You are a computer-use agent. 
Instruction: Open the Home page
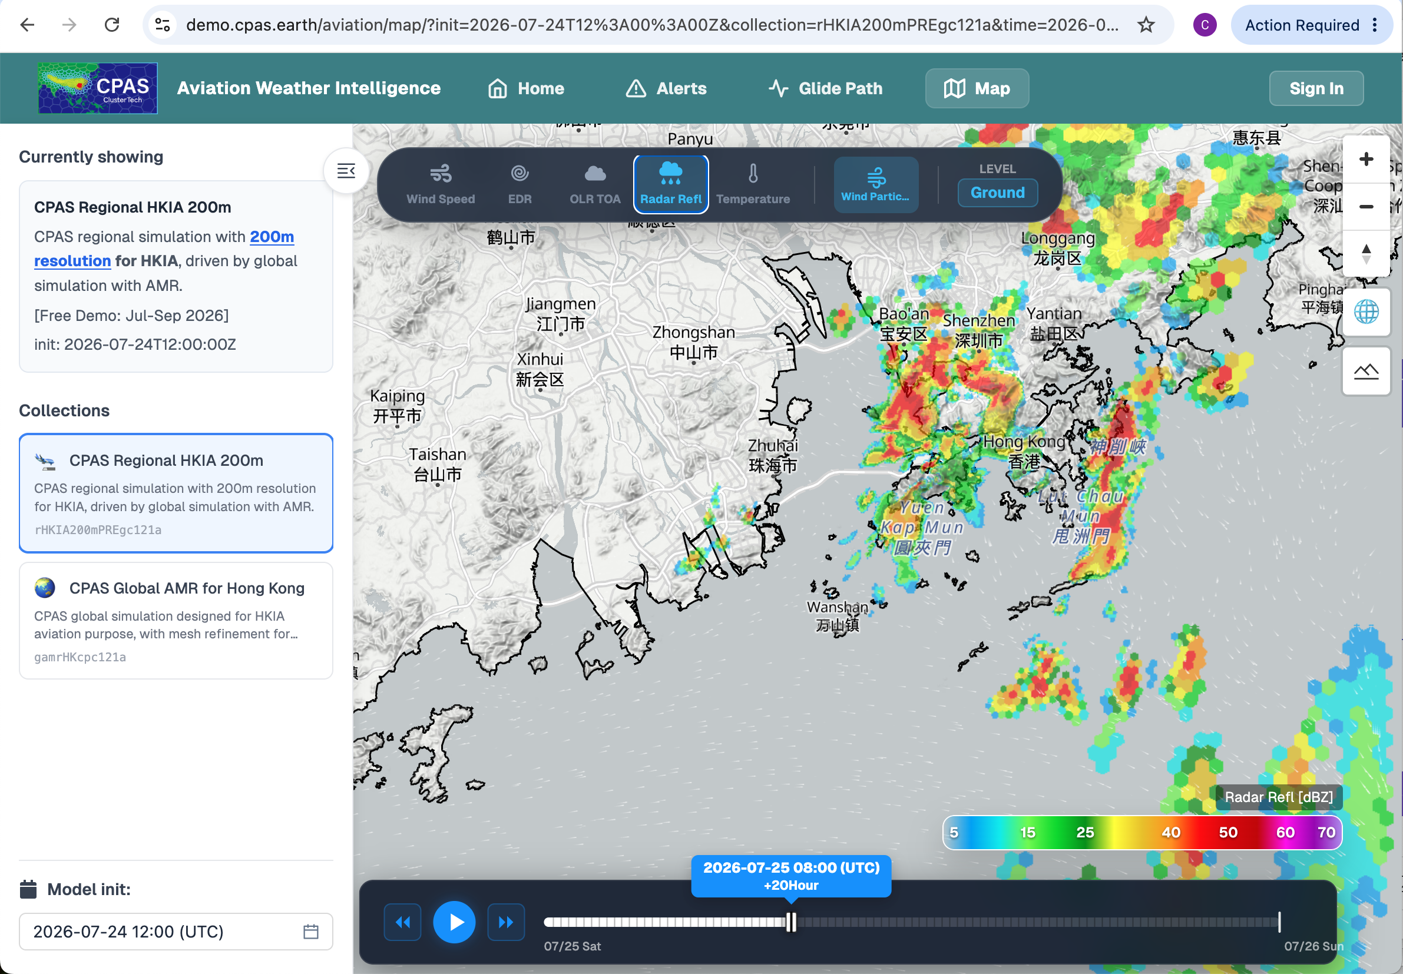point(526,88)
